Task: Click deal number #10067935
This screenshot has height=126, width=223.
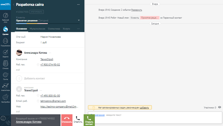Action: click(22, 12)
